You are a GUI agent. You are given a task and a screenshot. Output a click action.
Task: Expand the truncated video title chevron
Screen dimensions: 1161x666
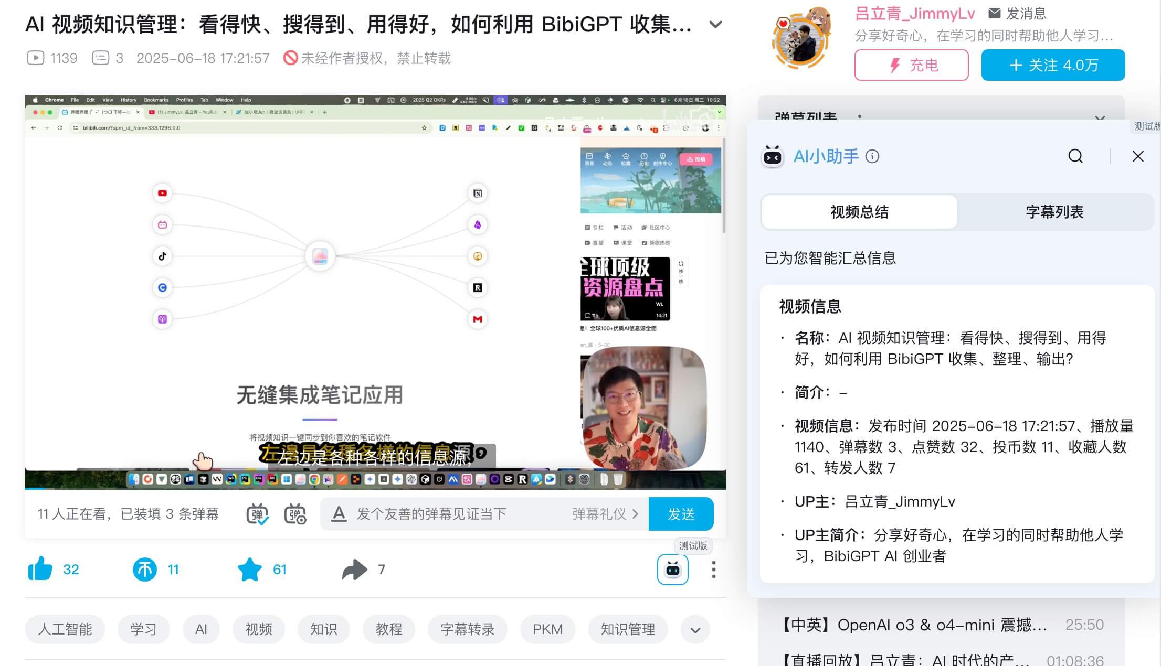point(716,24)
